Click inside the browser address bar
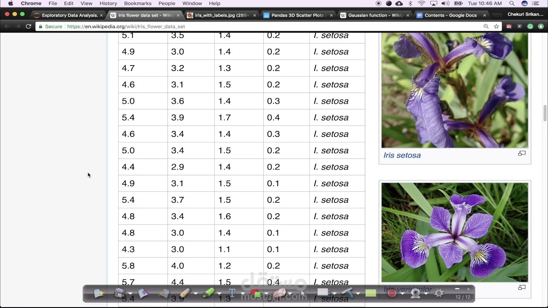Viewport: 548px width, 308px height. click(171, 26)
